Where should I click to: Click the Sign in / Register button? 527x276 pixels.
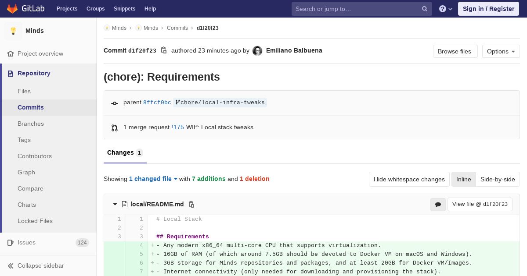point(488,9)
